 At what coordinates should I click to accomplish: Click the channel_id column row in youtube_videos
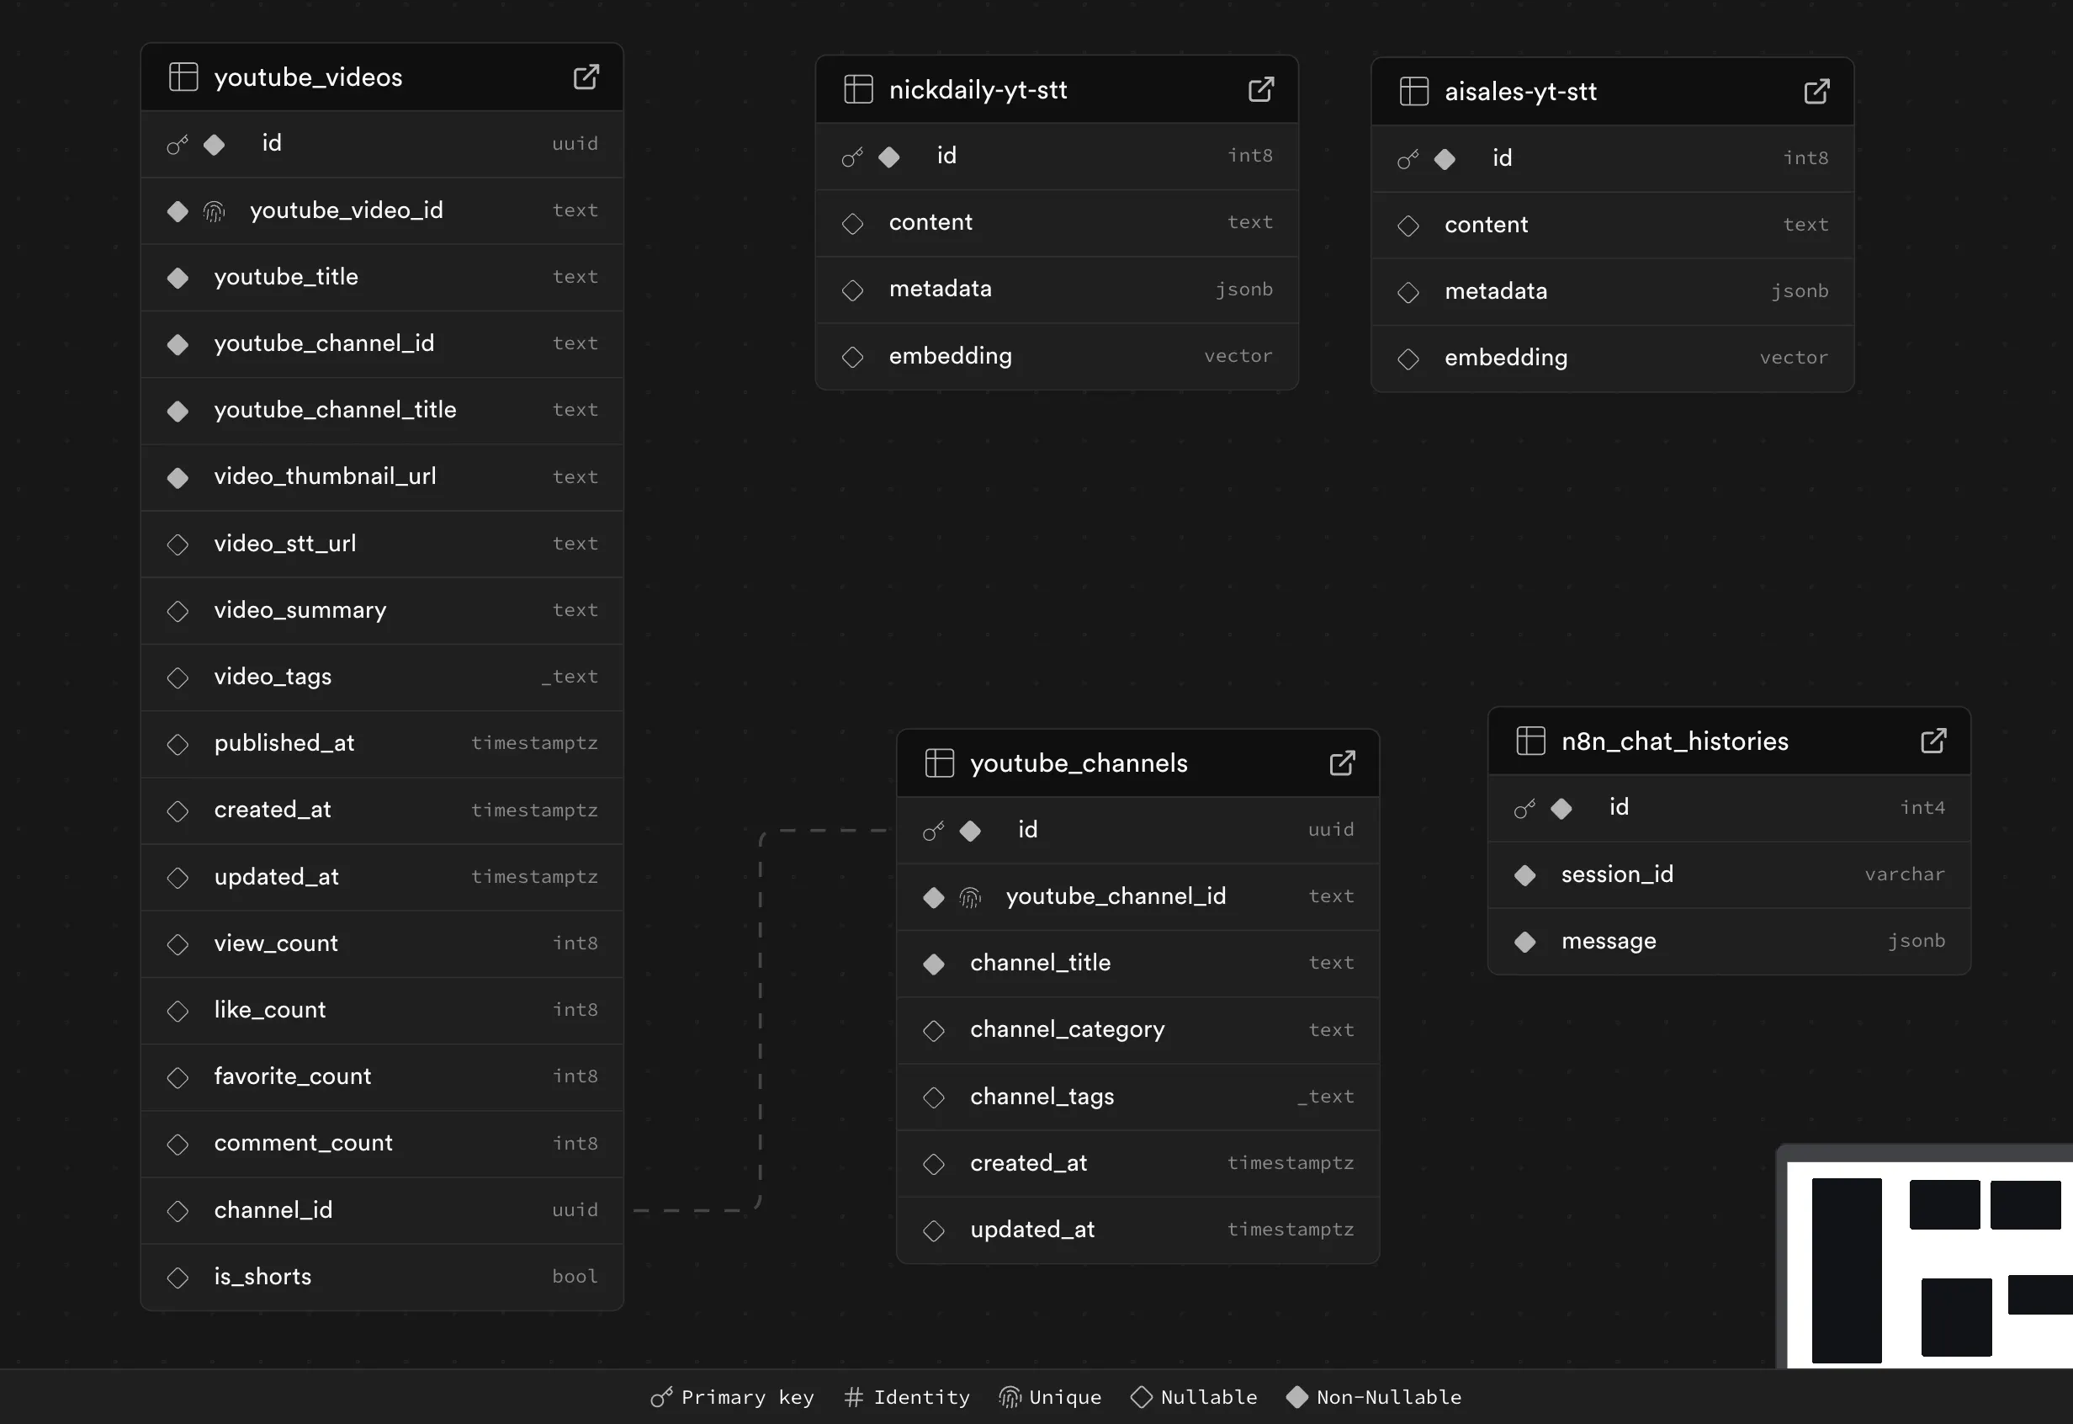(x=273, y=1210)
